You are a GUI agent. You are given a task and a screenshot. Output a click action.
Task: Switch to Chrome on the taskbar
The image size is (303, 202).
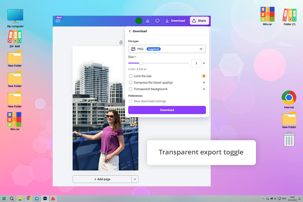pyautogui.click(x=29, y=198)
